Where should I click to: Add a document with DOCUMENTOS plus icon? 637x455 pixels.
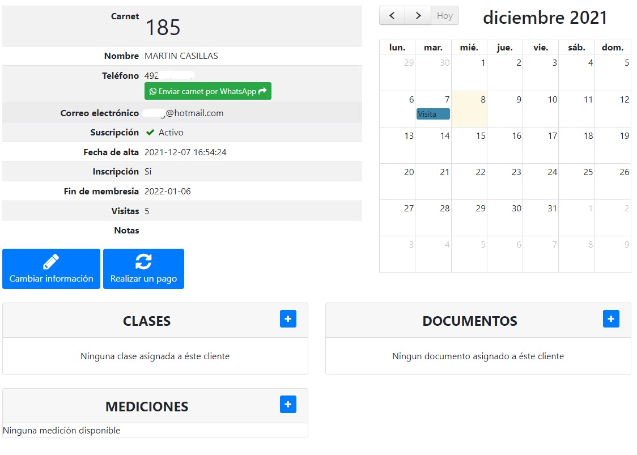coord(611,319)
